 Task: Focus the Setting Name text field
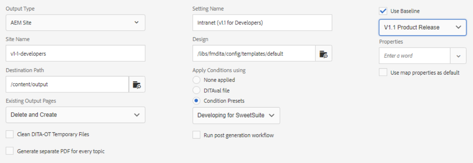click(x=262, y=23)
